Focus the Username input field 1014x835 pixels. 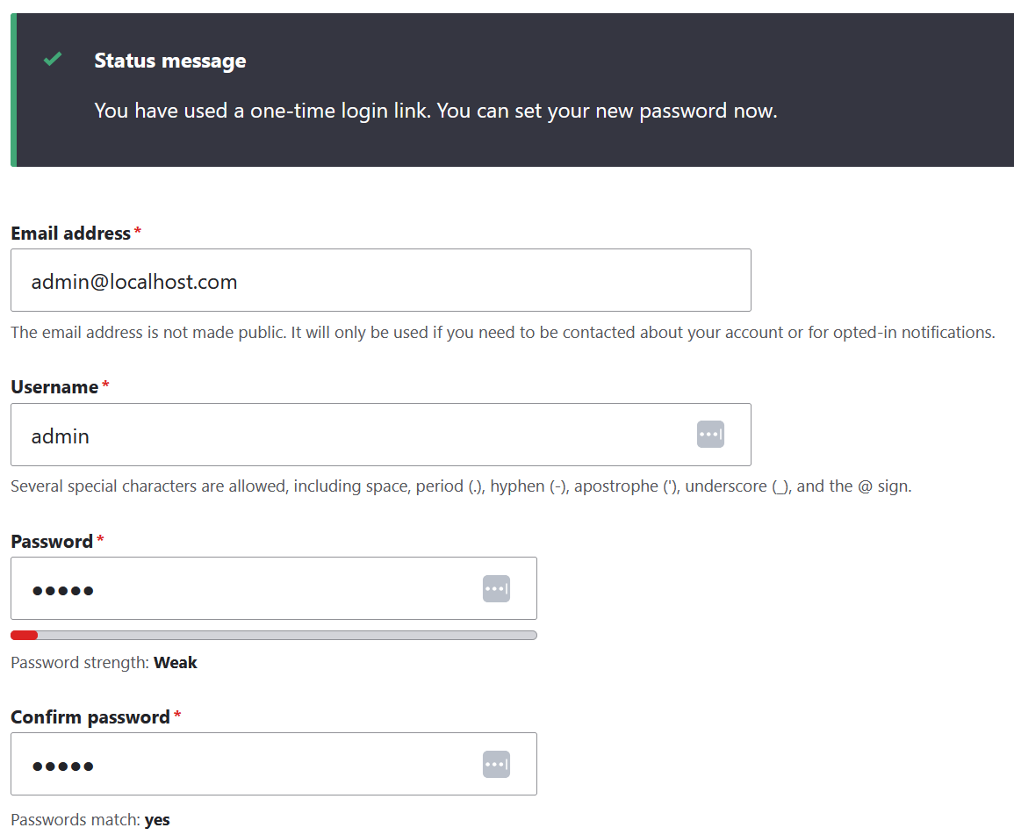pyautogui.click(x=381, y=435)
